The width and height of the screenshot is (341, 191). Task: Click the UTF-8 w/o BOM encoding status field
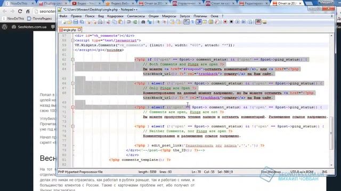click(x=302, y=172)
